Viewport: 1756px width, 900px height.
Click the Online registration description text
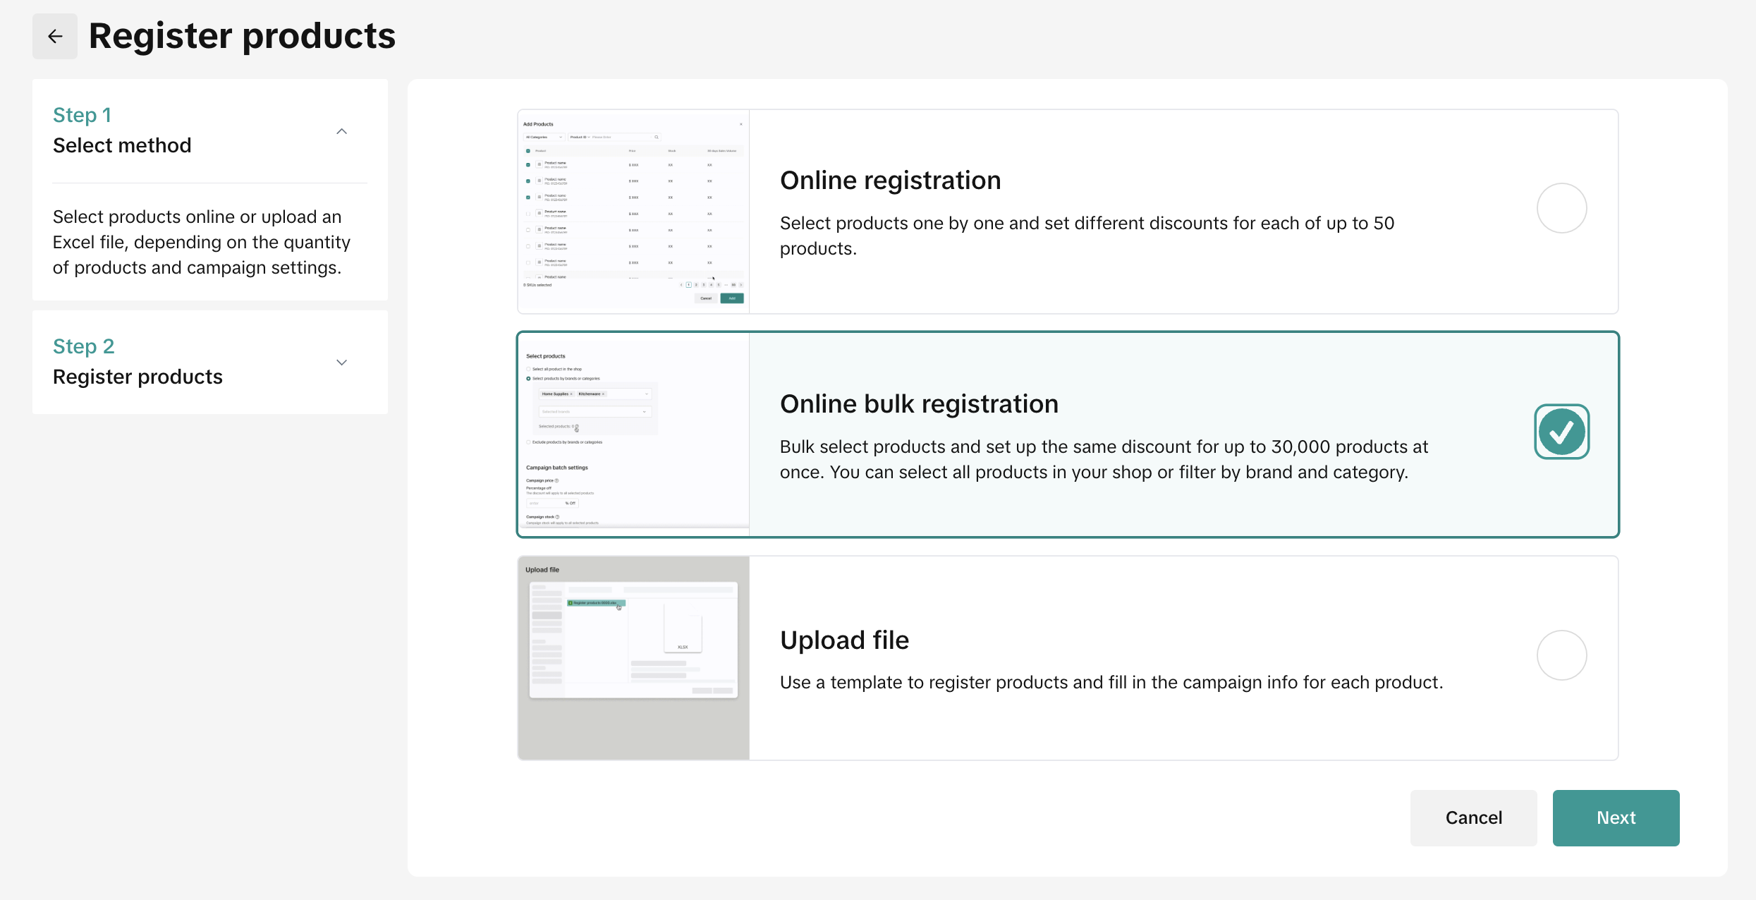click(x=1086, y=236)
